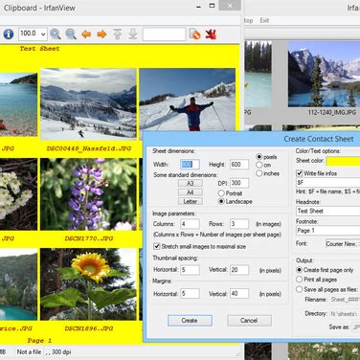Click the red IrfanView cat icon
Image resolution: width=360 pixels, height=360 pixels.
pyautogui.click(x=211, y=34)
